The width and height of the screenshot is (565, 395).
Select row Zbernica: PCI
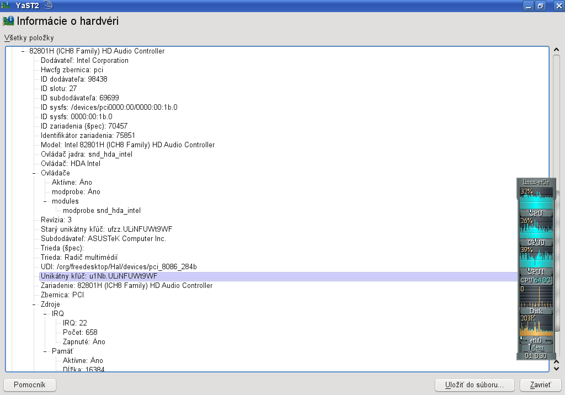coord(62,295)
